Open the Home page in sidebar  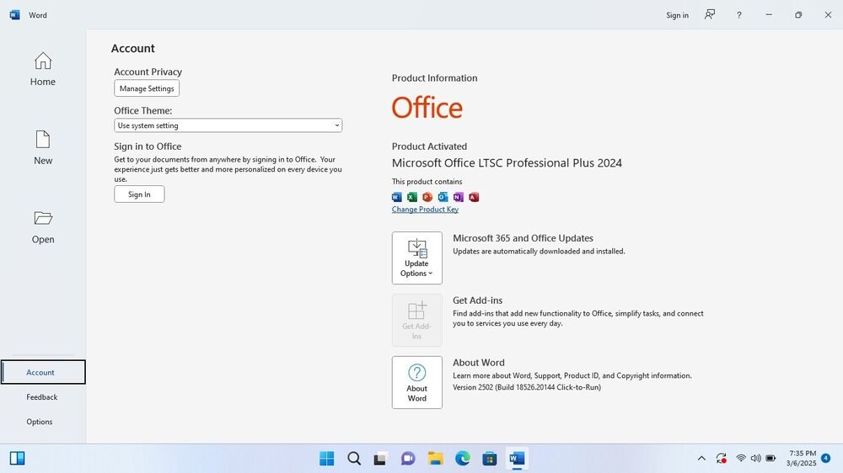coord(42,69)
